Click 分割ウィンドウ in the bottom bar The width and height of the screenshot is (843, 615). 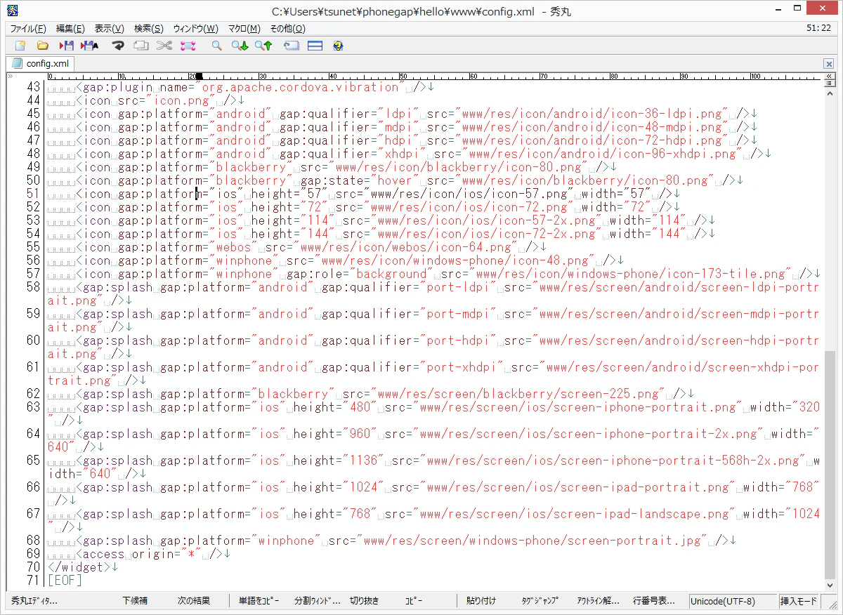tap(318, 601)
